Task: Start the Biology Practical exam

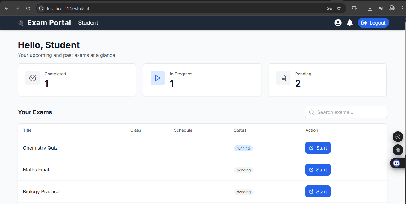Action: coord(318,191)
